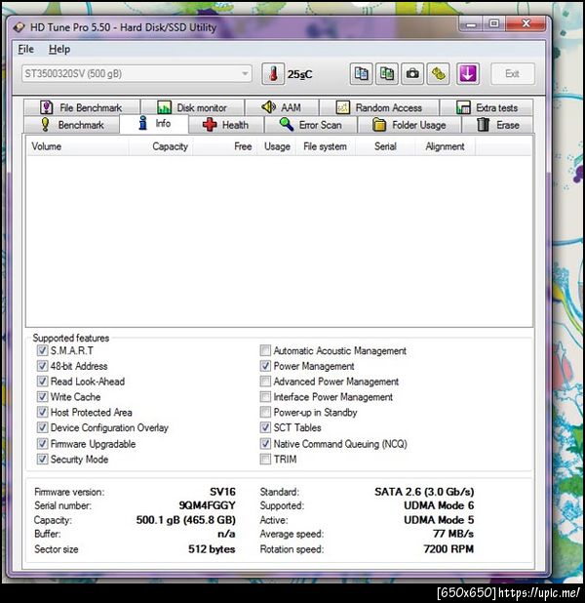Toggle the Advanced Power Management checkbox
The image size is (585, 603).
265,382
